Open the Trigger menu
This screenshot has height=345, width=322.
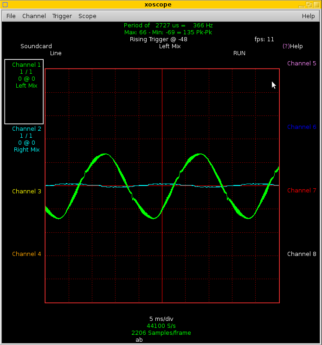pos(62,16)
